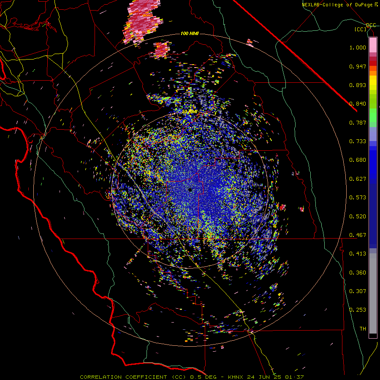
Task: Click the 0.360 color scale label
Action: pyautogui.click(x=358, y=272)
